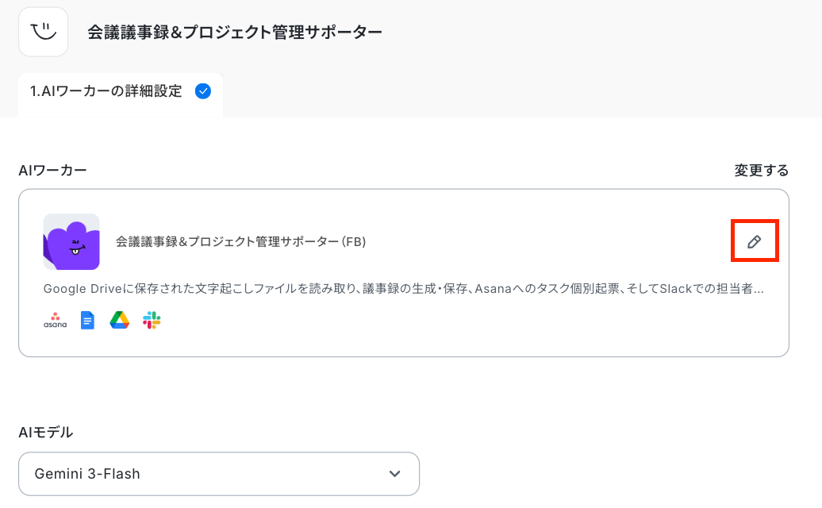This screenshot has width=822, height=508.
Task: Click the Gemini 3-Flash text in selector
Action: 87,474
